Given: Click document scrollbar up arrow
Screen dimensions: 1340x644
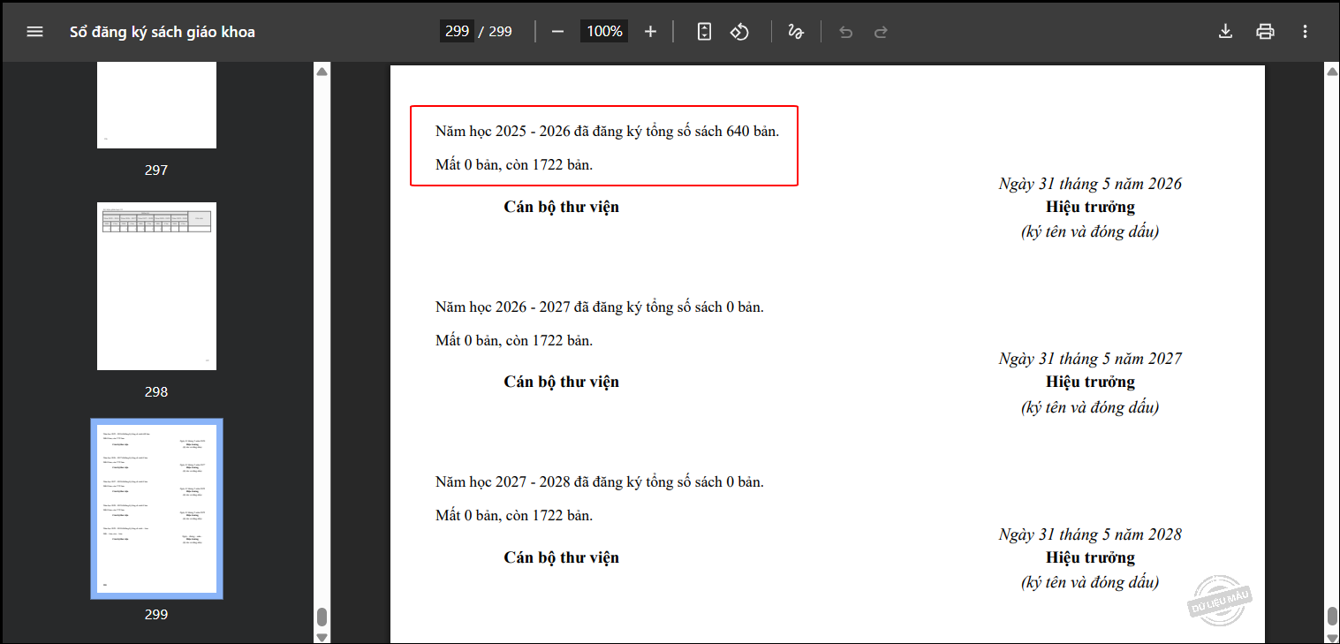Looking at the screenshot, I should point(1331,72).
